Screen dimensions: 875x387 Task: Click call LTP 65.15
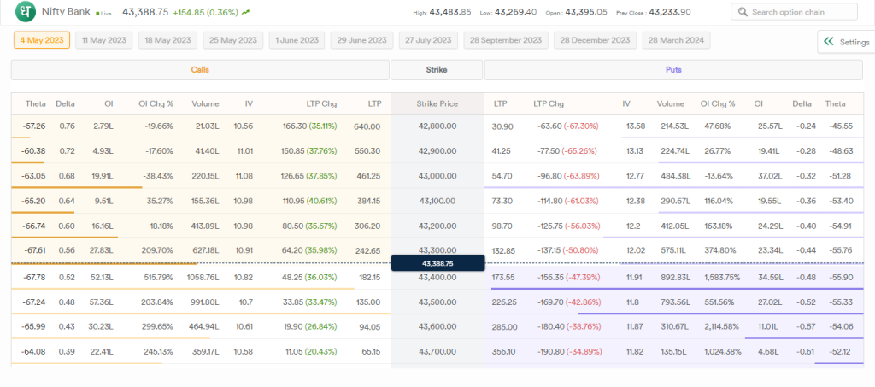[x=371, y=351]
